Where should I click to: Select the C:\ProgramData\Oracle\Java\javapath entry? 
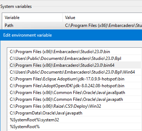click(74, 113)
